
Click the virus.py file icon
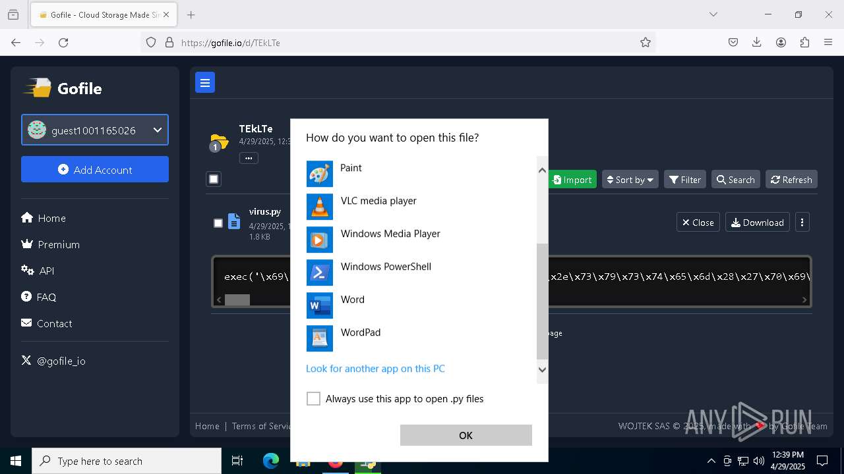point(234,221)
